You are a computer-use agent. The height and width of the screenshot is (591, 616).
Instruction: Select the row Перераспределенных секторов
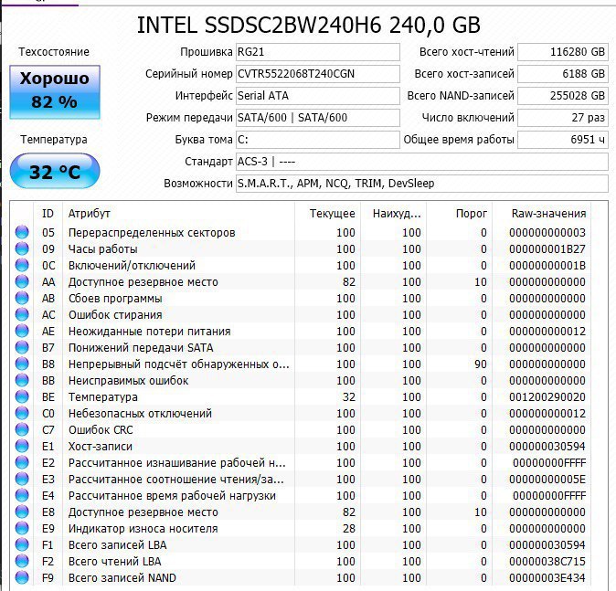[x=301, y=233]
